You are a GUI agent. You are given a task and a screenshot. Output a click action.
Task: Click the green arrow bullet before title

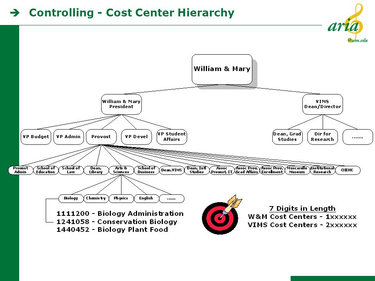coord(15,13)
